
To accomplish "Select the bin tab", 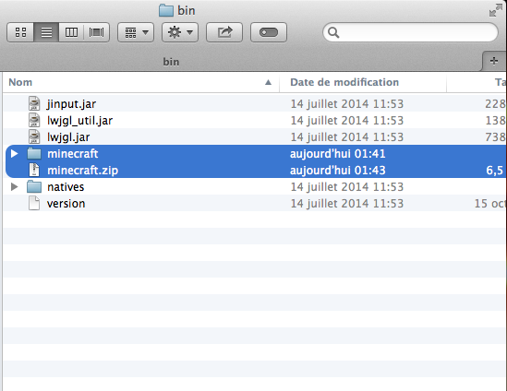I will pyautogui.click(x=171, y=62).
